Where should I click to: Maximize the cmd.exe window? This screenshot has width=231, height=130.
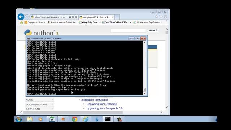137,39
